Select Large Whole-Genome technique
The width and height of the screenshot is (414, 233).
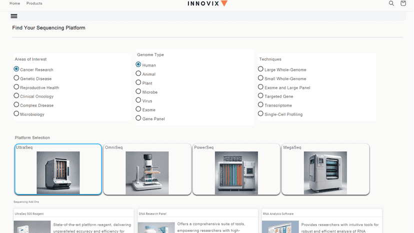tap(260, 69)
